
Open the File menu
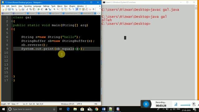pyautogui.click(x=3, y=6)
